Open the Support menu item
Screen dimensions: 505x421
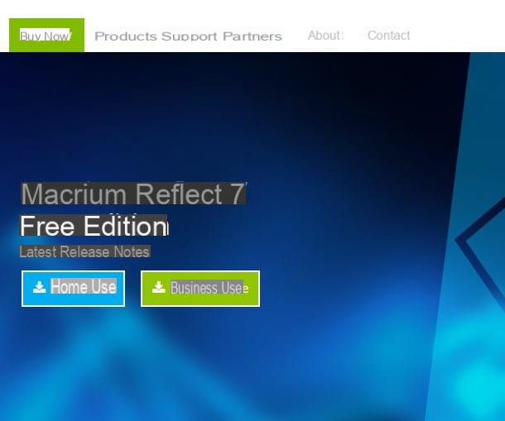click(190, 36)
